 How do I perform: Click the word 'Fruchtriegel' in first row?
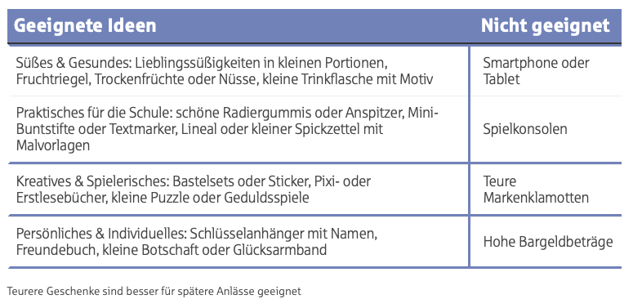[53, 79]
